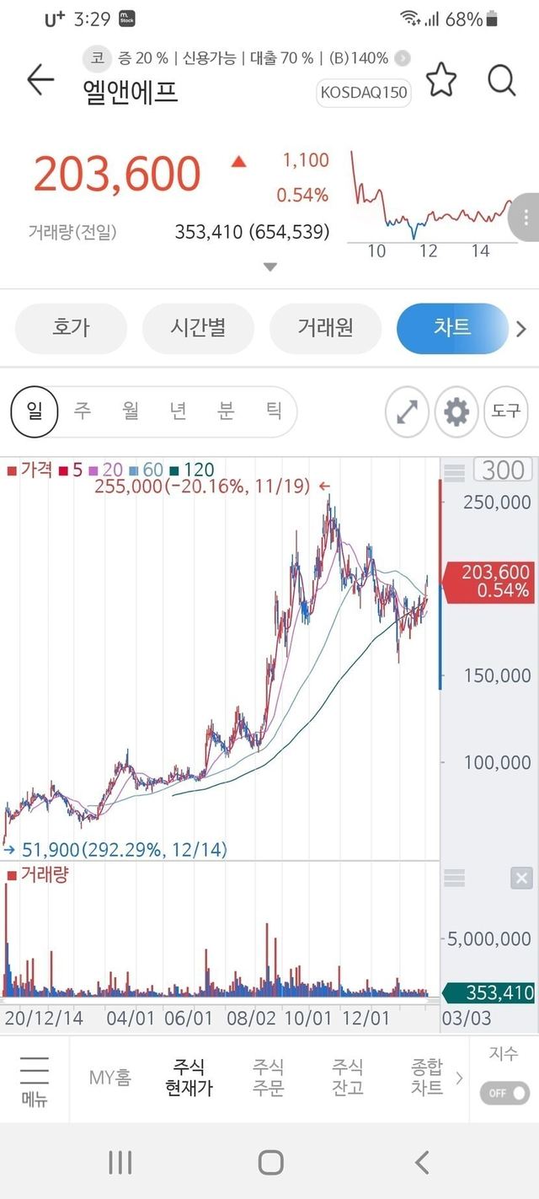Toggle the 지수 index switch
The image size is (539, 1199).
[x=504, y=1094]
